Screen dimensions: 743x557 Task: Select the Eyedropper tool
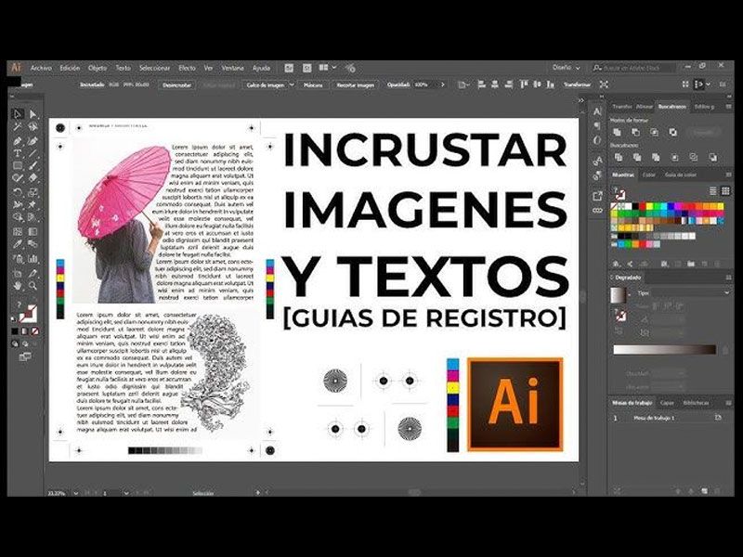tap(18, 244)
